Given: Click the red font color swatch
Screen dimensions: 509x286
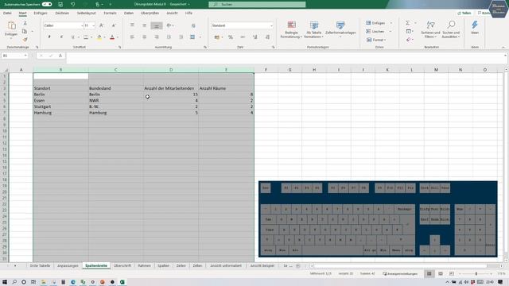Looking at the screenshot, I should pyautogui.click(x=112, y=37).
